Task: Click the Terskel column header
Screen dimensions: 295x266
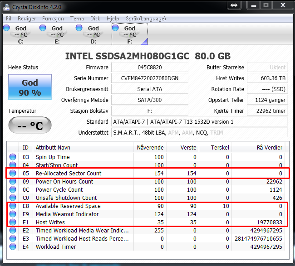Action: 215,147
